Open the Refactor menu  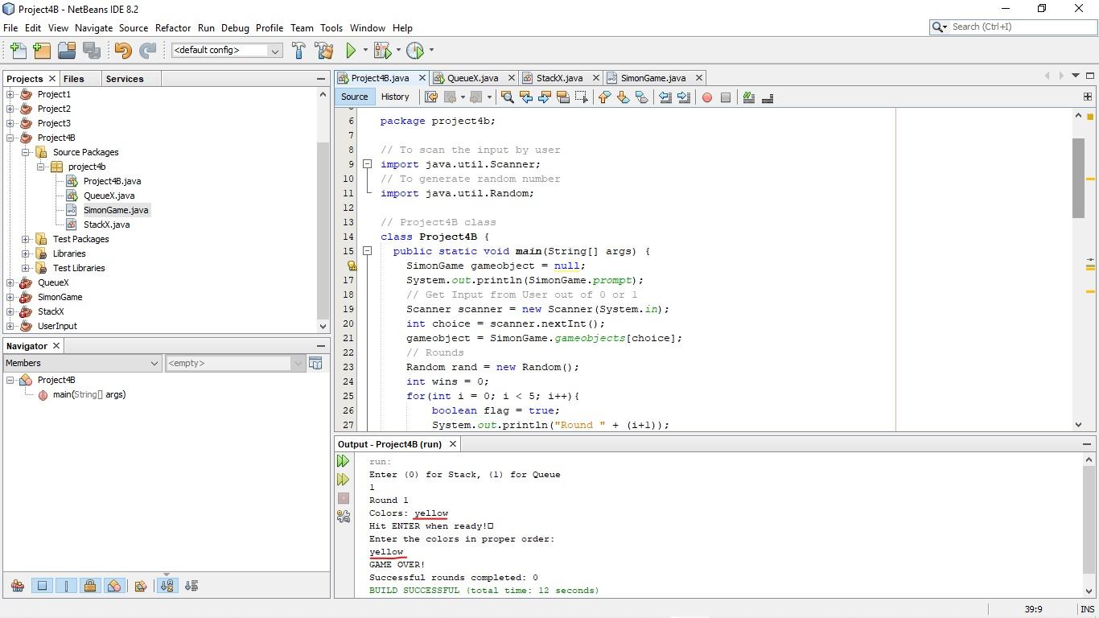[x=173, y=27]
